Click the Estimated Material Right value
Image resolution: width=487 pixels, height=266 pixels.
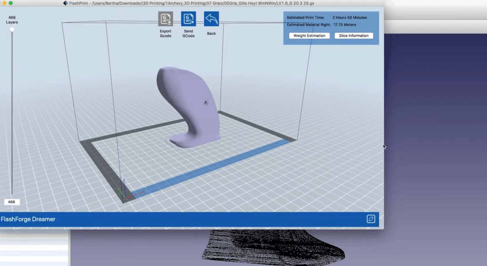(x=344, y=25)
